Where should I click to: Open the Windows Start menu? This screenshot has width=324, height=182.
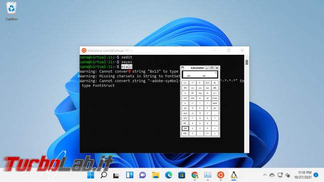point(91,175)
